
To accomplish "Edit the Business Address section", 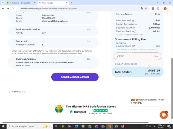I will (88, 59).
